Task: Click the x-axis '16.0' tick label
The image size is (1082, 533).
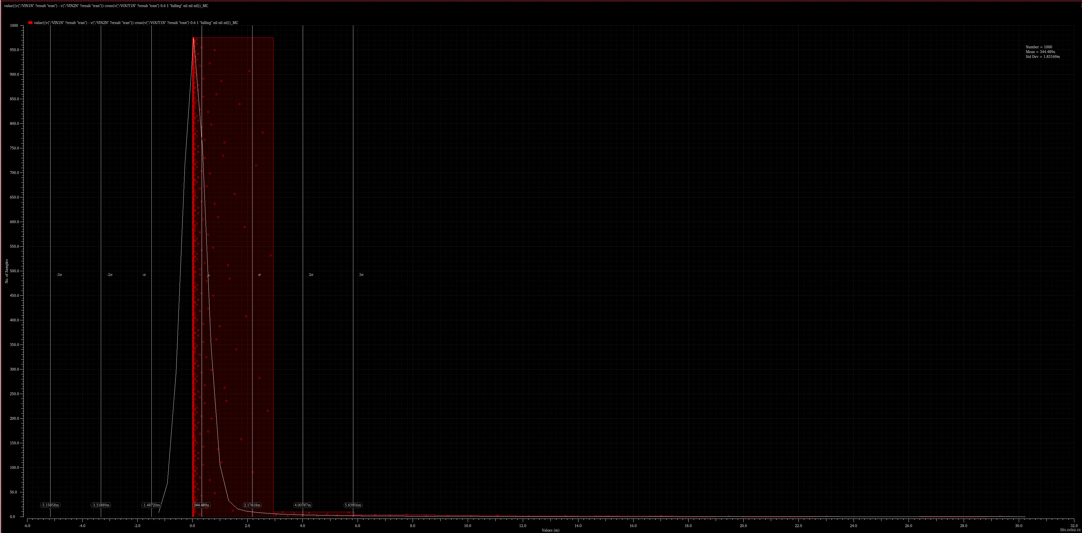Action: [x=633, y=525]
